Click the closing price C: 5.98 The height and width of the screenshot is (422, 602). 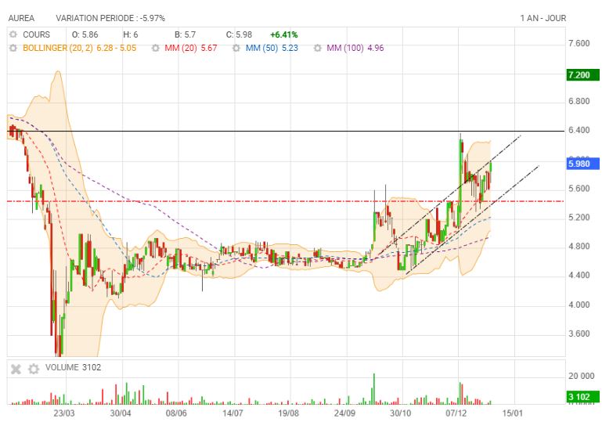239,34
